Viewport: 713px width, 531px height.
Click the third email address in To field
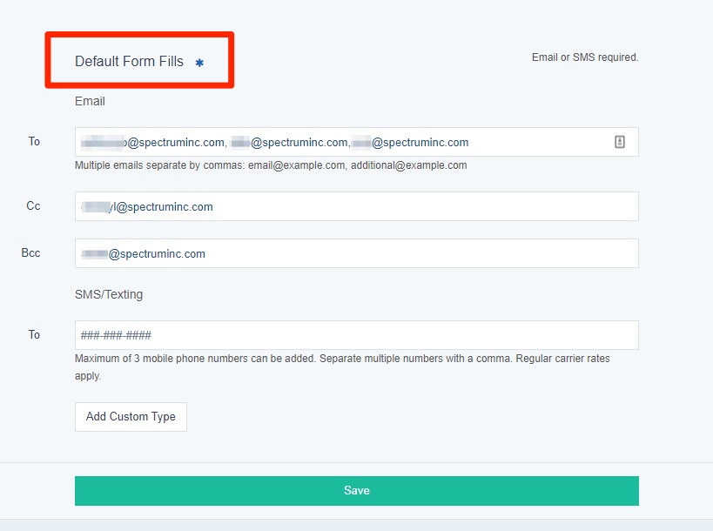pos(410,143)
